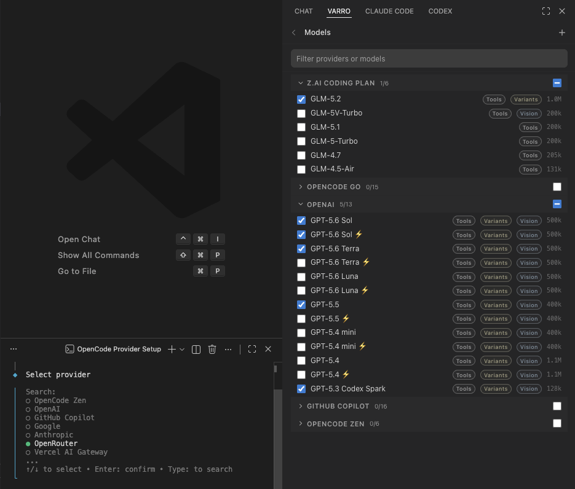Click Tools badge on GPT-5.6 Terra
This screenshot has width=575, height=489.
click(x=464, y=249)
